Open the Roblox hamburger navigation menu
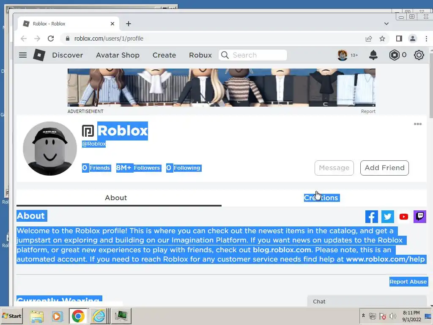The height and width of the screenshot is (325, 433). tap(23, 55)
